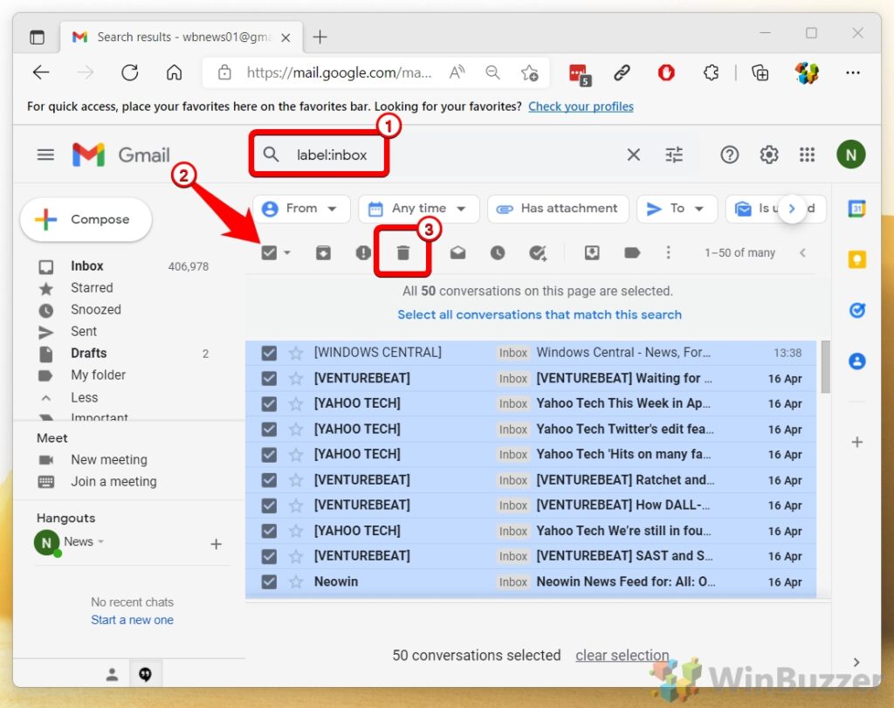Open the From filter dropdown
Image resolution: width=894 pixels, height=708 pixels.
point(301,209)
